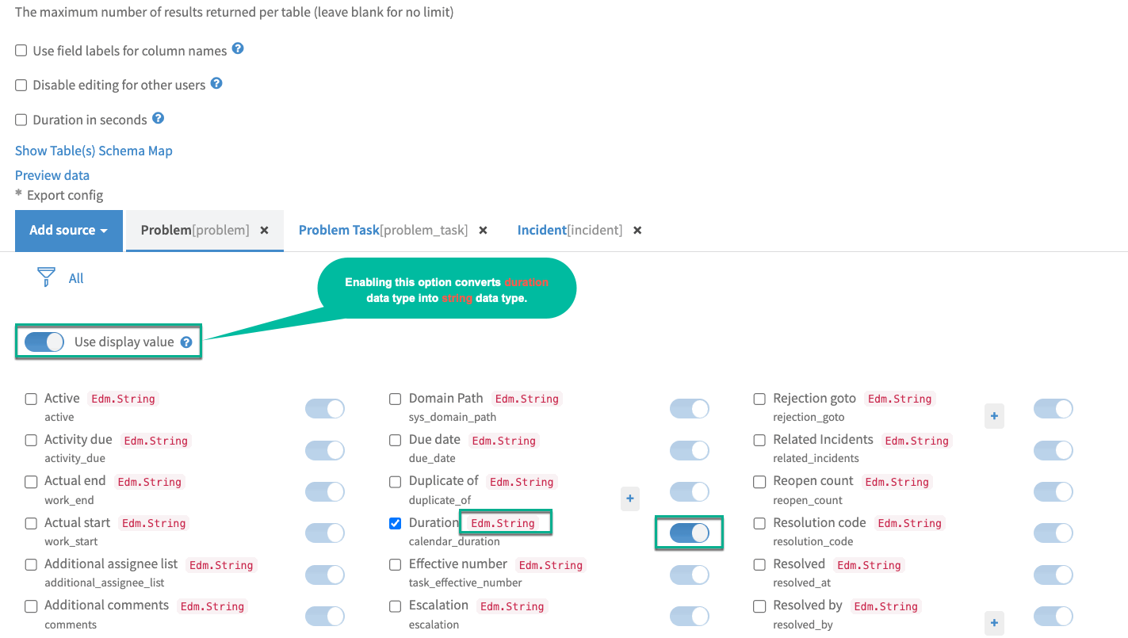Toggle display value switch for Duration field
Screen dimensions: 1128x638
point(689,533)
